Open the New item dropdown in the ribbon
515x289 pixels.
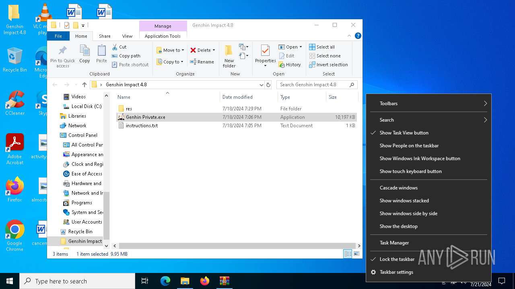coord(244,47)
